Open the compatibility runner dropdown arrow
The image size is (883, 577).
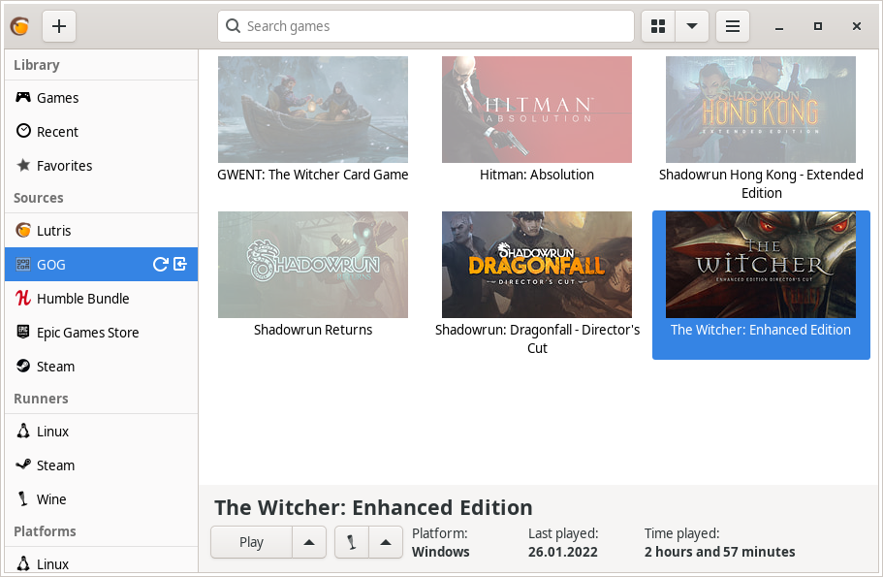pyautogui.click(x=386, y=542)
